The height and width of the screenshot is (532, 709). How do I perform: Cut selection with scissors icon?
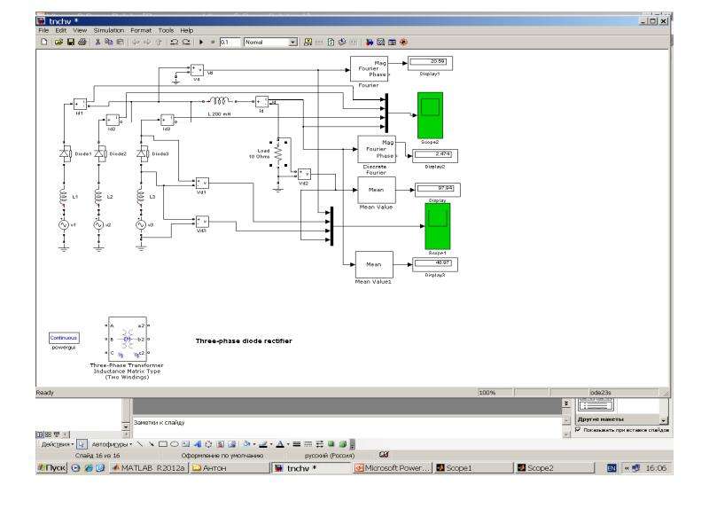[97, 42]
